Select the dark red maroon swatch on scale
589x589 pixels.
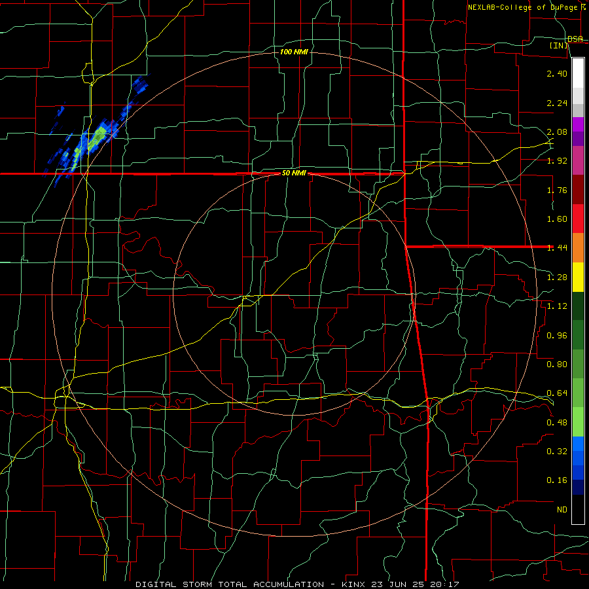point(578,190)
